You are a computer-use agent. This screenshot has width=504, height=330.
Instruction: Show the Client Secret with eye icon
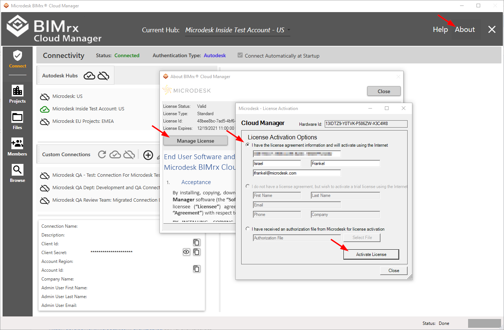[x=186, y=252]
